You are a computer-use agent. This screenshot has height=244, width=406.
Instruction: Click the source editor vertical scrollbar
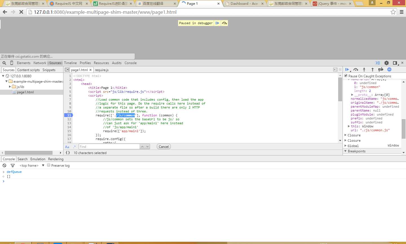click(340, 89)
